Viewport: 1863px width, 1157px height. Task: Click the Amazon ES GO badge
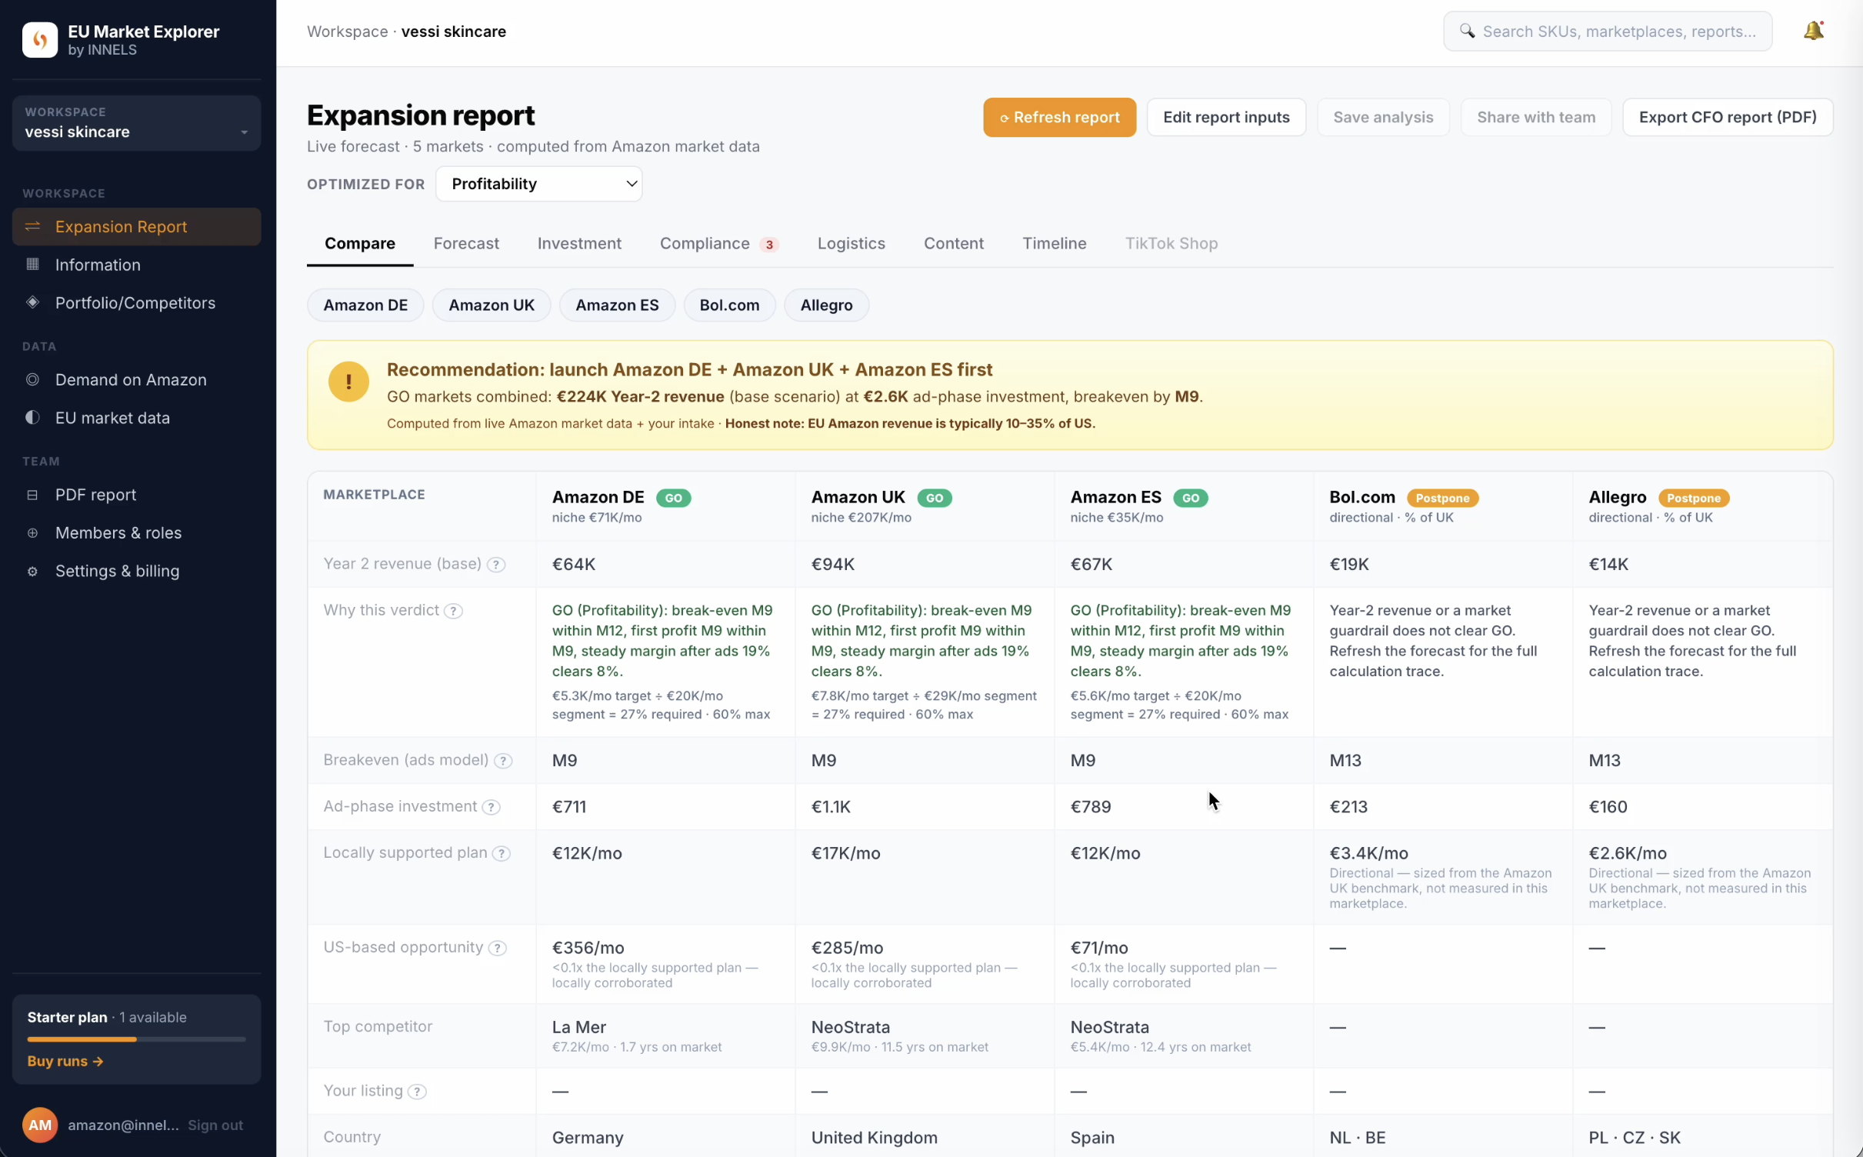tap(1191, 498)
